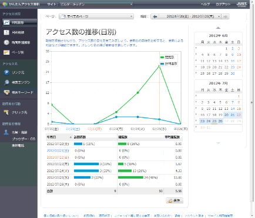This screenshot has height=218, width=255.
Task: Click the 2012年 7月 calendar title
Action: tap(218, 83)
